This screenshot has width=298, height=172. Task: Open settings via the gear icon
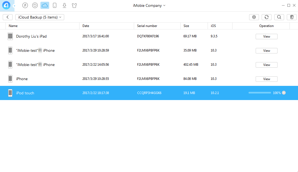point(254,17)
